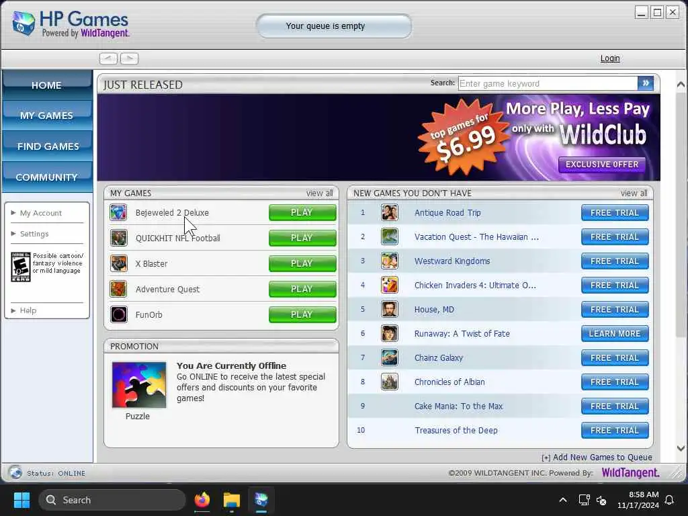The width and height of the screenshot is (688, 516).
Task: Click the taskbar clock and date
Action: 638,500
